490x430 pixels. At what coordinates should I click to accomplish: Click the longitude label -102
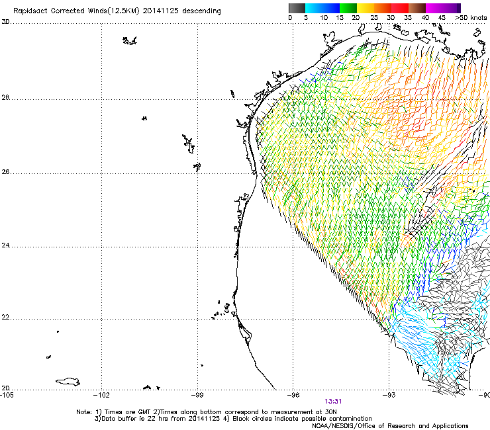102,395
